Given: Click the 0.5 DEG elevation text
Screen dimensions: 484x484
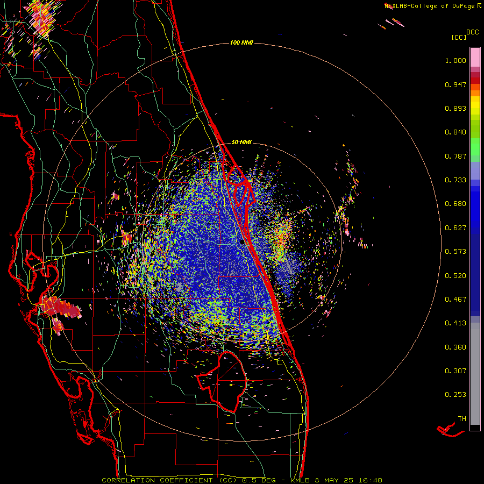Looking at the screenshot, I should point(259,480).
